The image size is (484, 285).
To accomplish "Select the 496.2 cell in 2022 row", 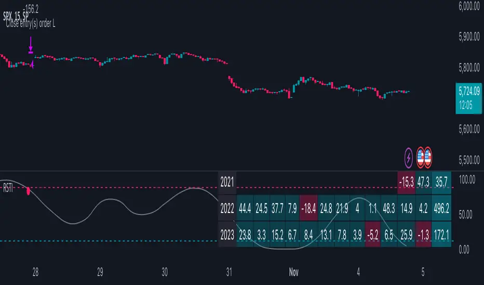I will point(441,208).
